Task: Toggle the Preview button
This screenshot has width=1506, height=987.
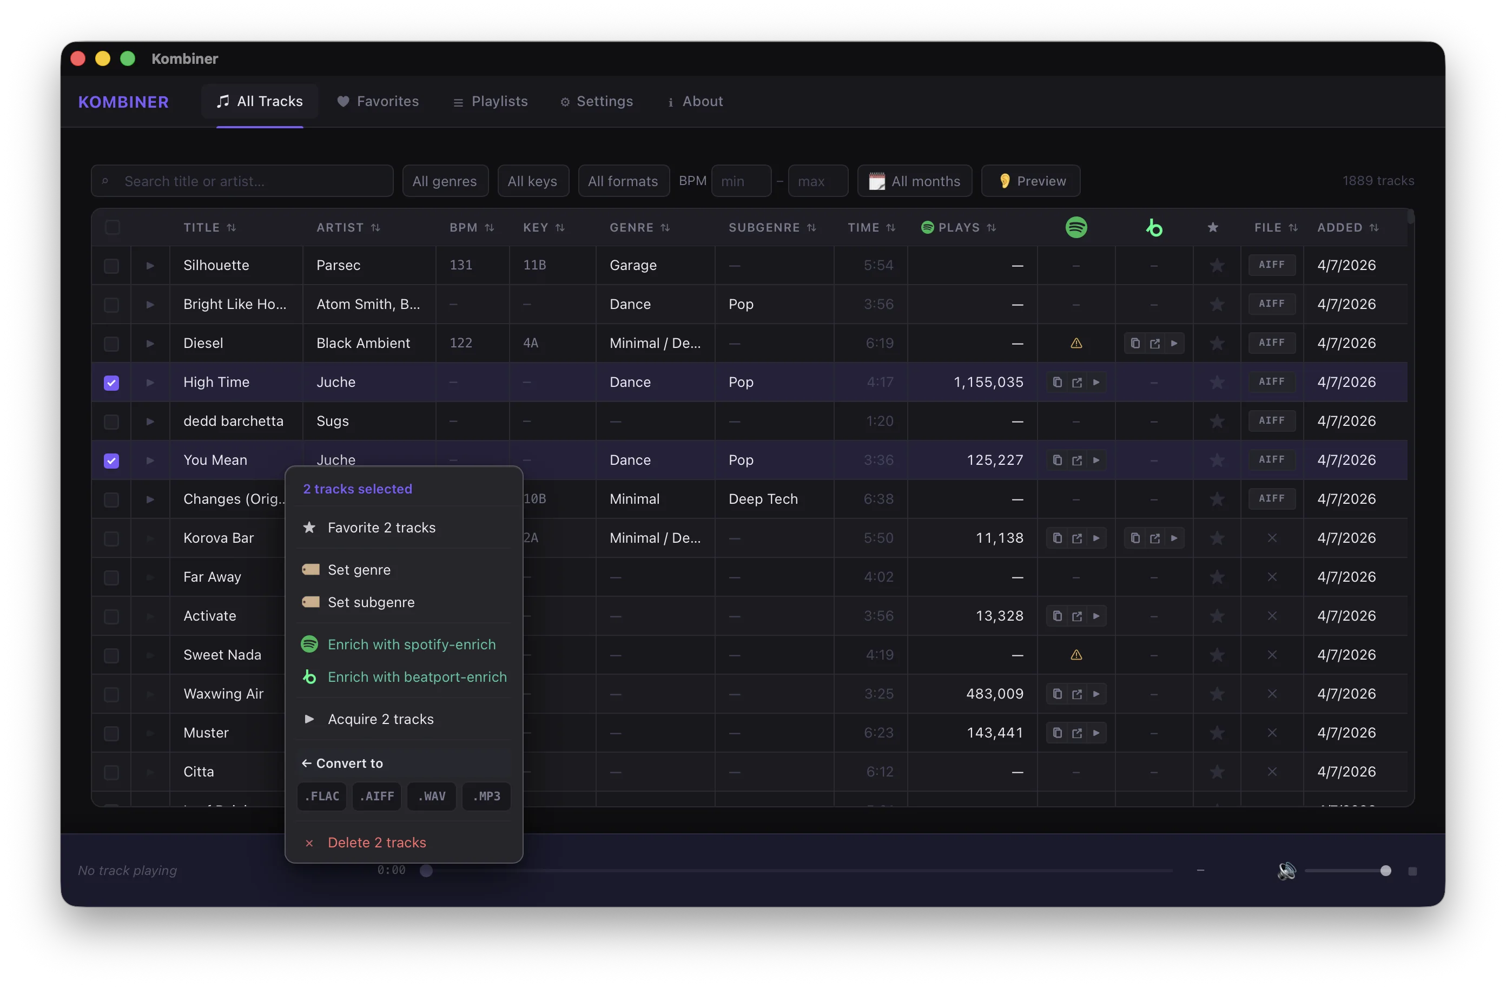Action: coord(1030,181)
